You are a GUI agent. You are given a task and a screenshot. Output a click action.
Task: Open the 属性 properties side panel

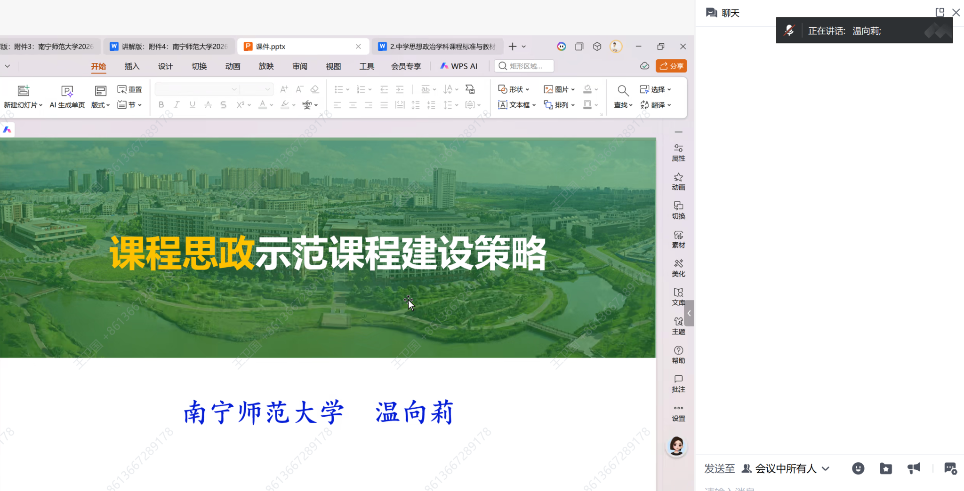[678, 152]
